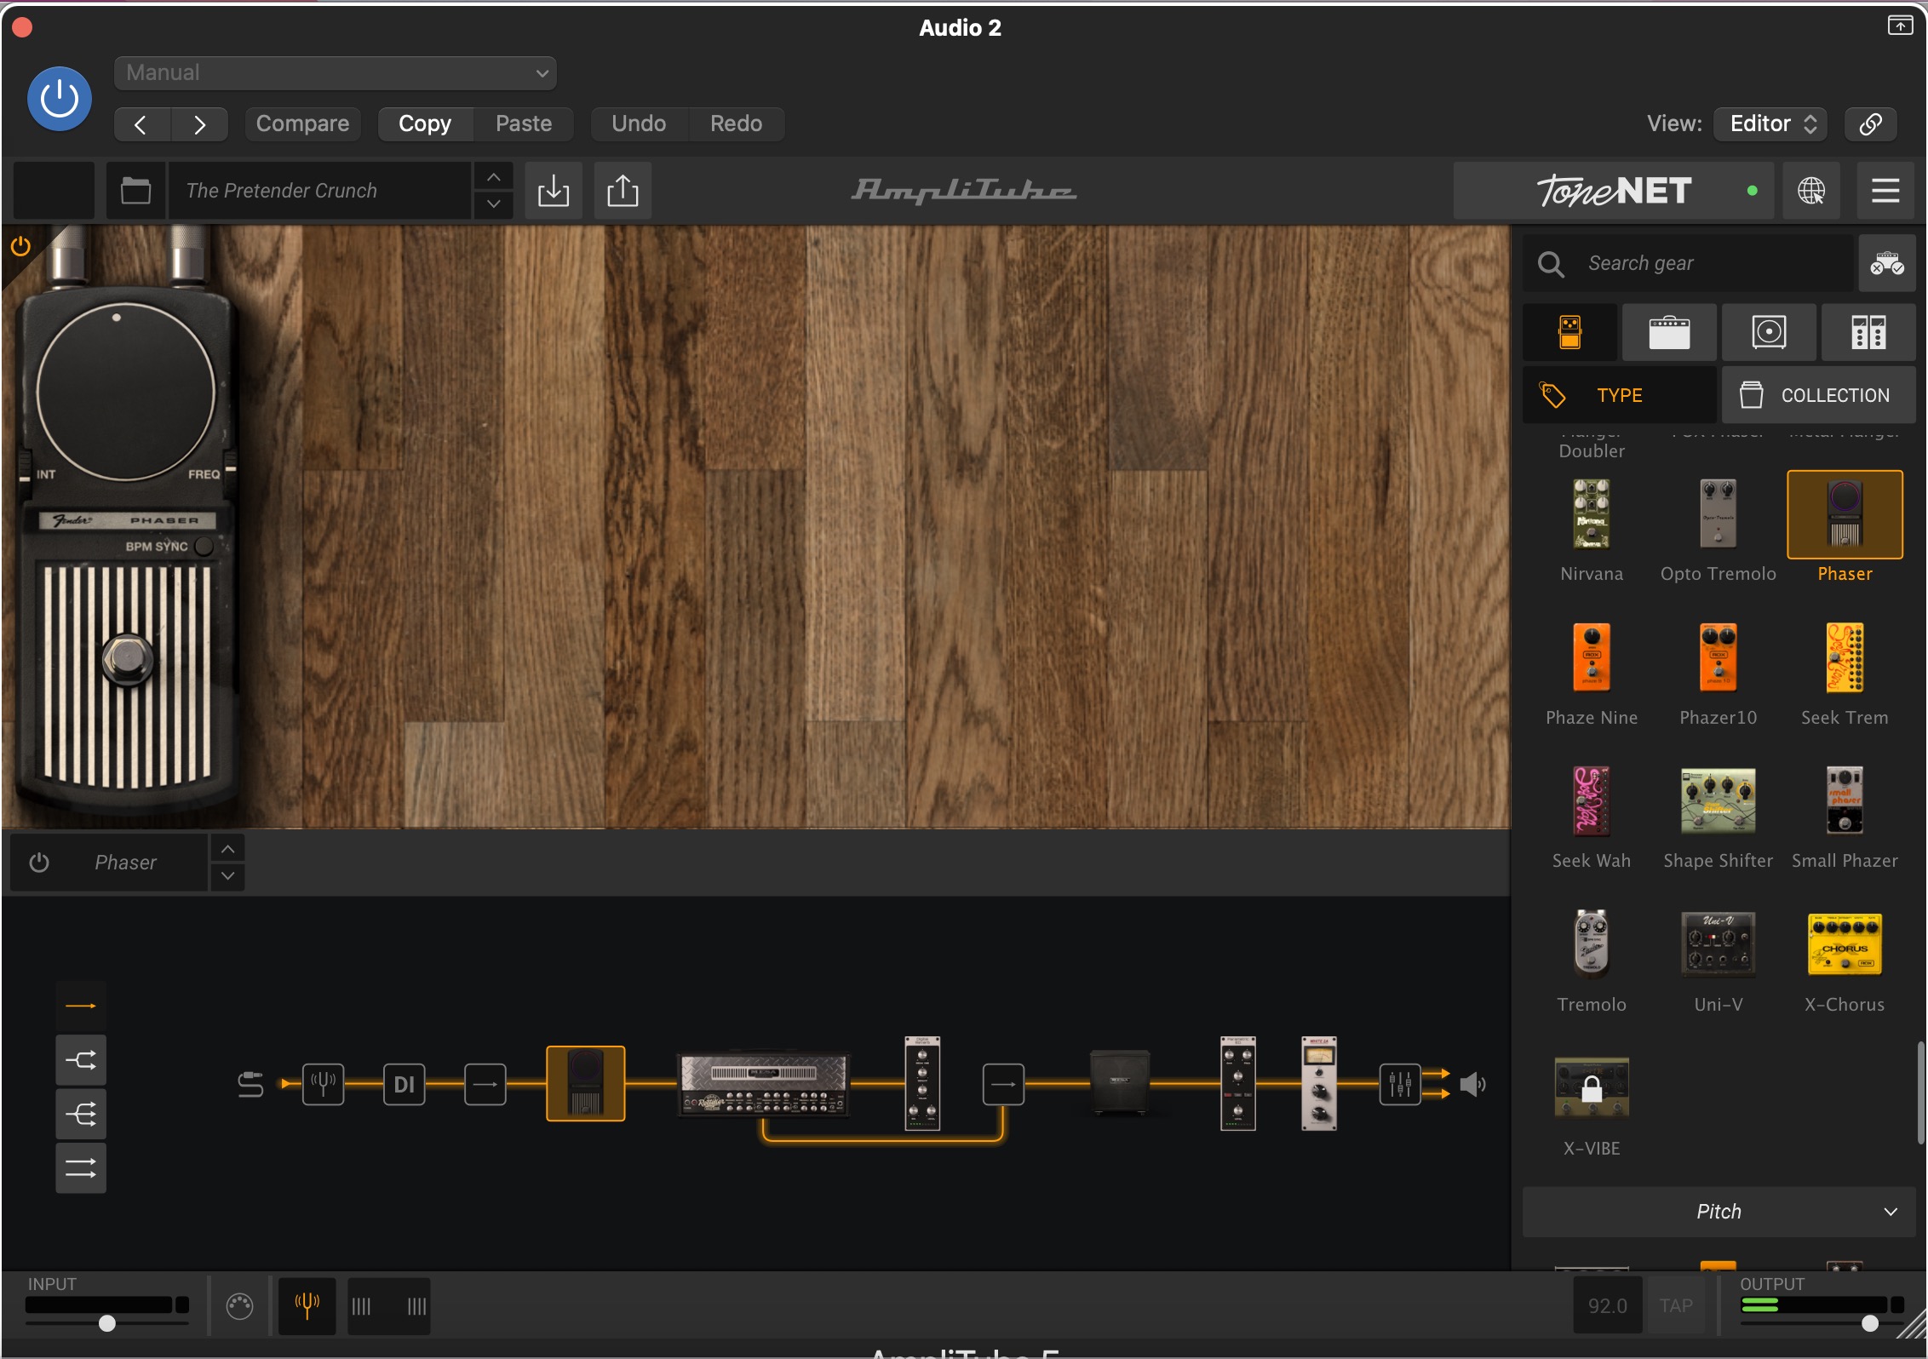
Task: Open the ToneNET button
Action: point(1614,191)
